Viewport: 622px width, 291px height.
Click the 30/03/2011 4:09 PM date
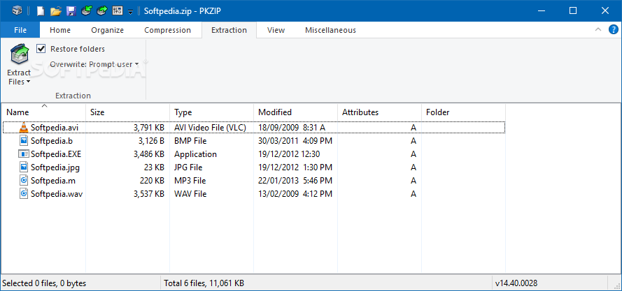point(295,140)
